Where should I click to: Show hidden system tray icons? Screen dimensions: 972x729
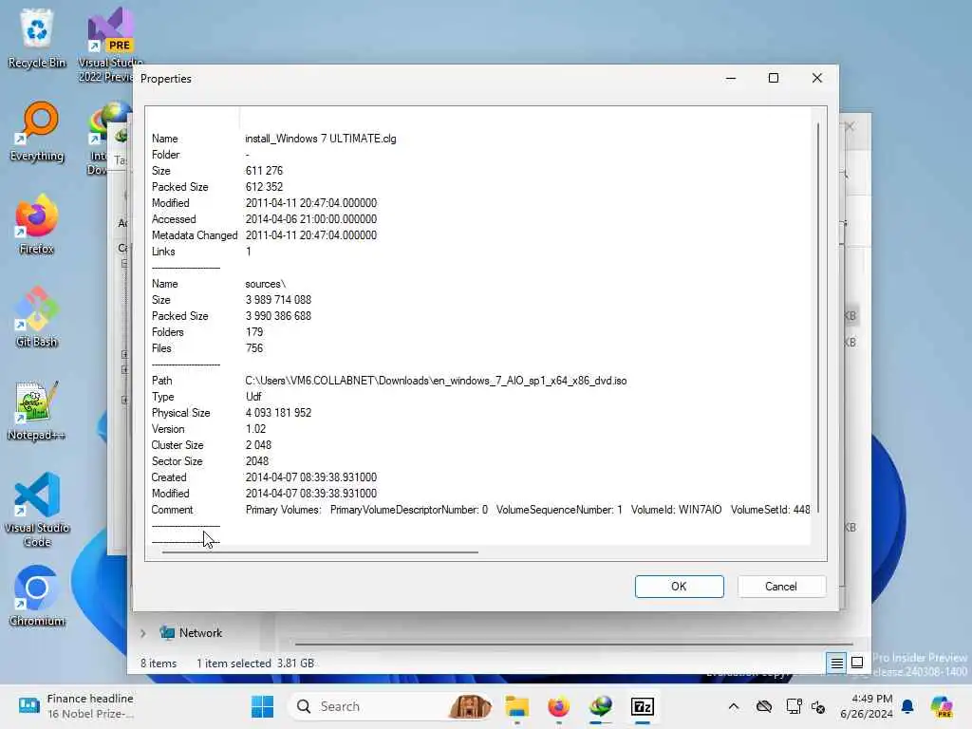click(x=734, y=706)
